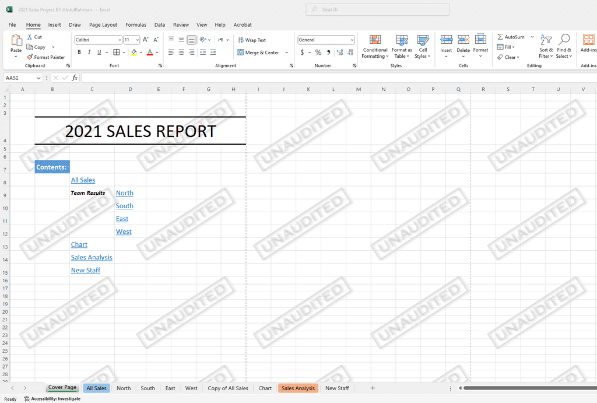Click the AutoSum sigma icon

point(500,37)
